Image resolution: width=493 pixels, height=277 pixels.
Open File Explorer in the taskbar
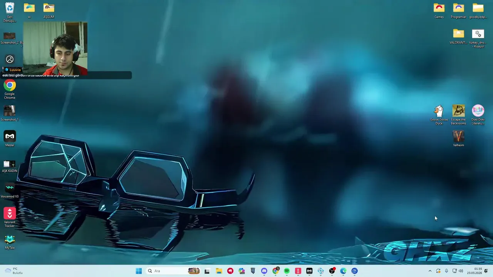pos(219,271)
